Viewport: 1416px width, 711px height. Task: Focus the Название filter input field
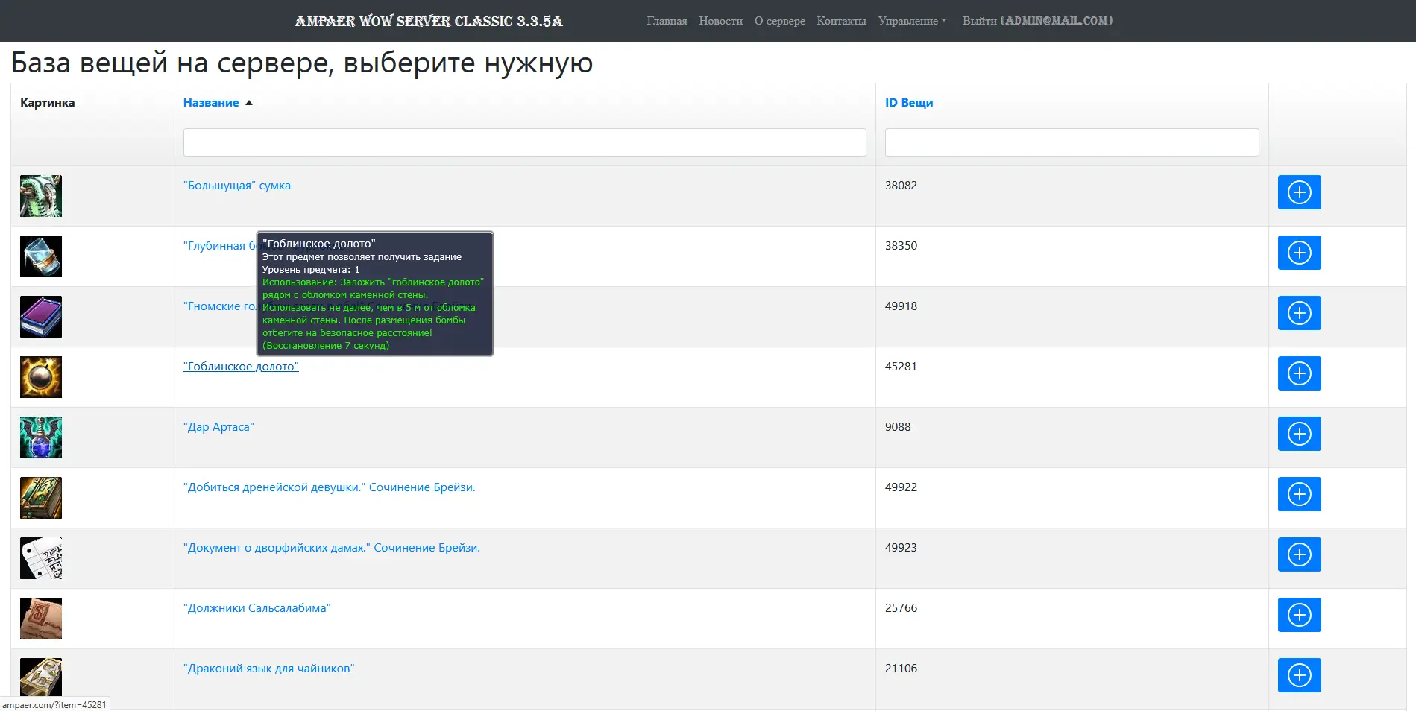click(x=525, y=142)
